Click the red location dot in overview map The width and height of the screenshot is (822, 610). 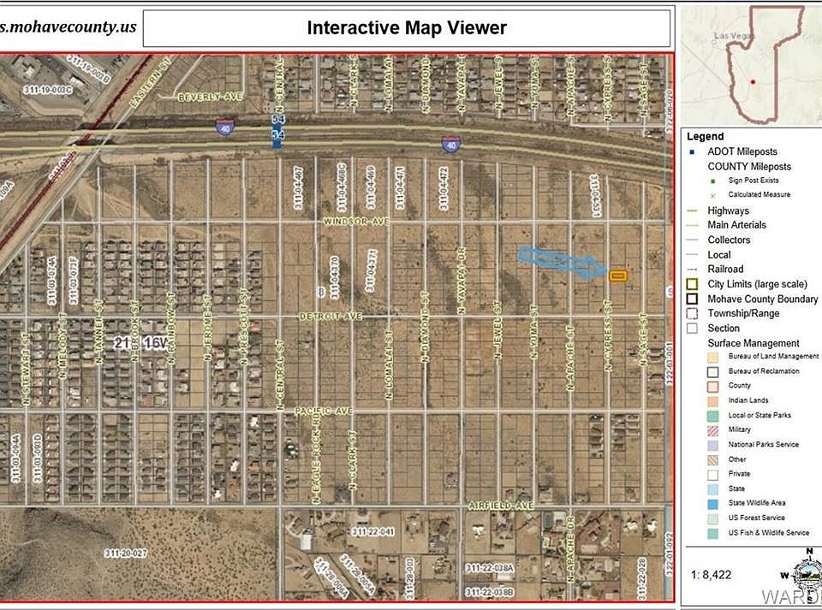753,82
